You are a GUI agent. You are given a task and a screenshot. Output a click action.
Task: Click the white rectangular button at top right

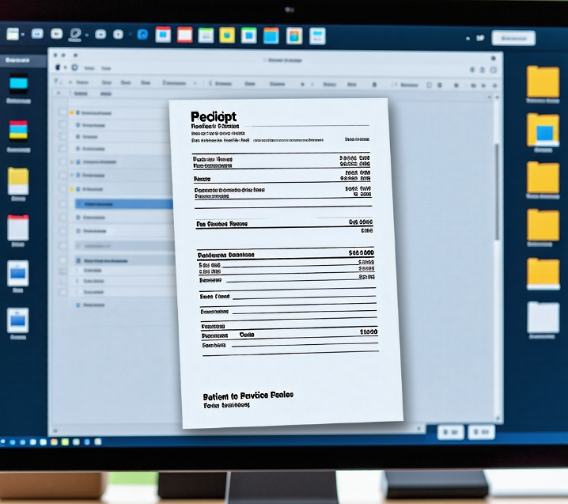pyautogui.click(x=513, y=38)
